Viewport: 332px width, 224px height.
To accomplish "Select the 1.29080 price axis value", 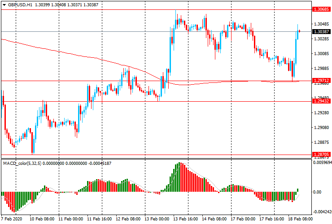I will tap(322, 128).
